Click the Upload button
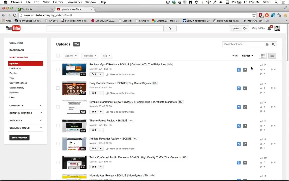This screenshot has width=289, height=181. pos(235,28)
